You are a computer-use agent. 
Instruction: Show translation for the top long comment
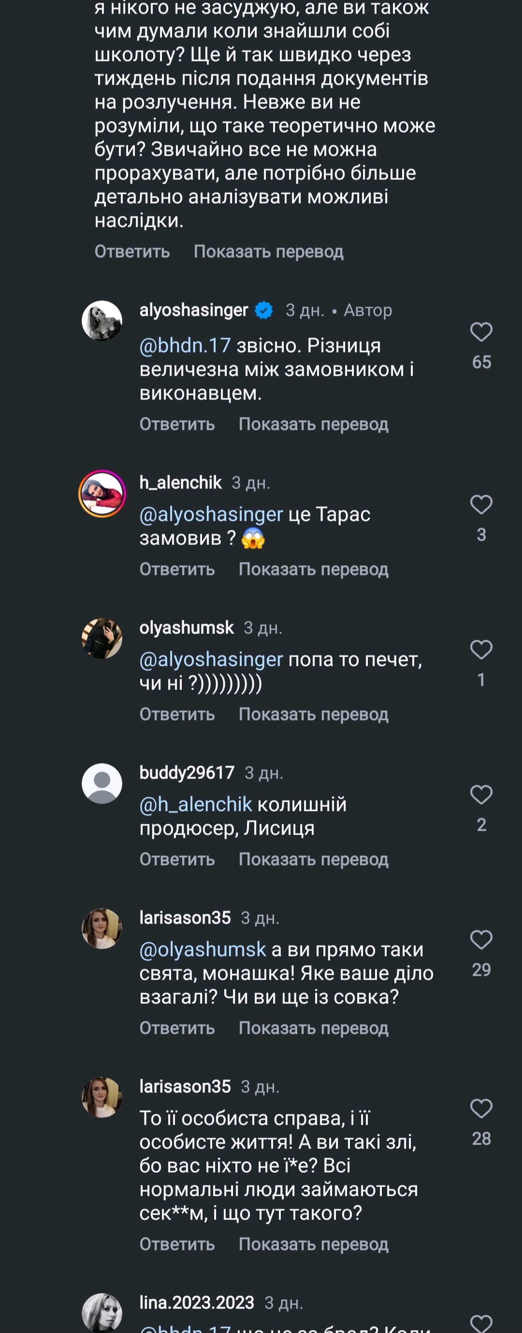[268, 252]
